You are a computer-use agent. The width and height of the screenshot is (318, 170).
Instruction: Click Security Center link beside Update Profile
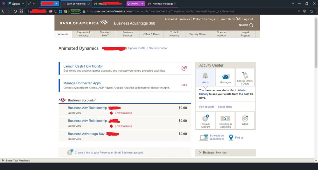click(158, 48)
